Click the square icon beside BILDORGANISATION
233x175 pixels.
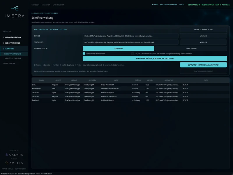(3, 37)
